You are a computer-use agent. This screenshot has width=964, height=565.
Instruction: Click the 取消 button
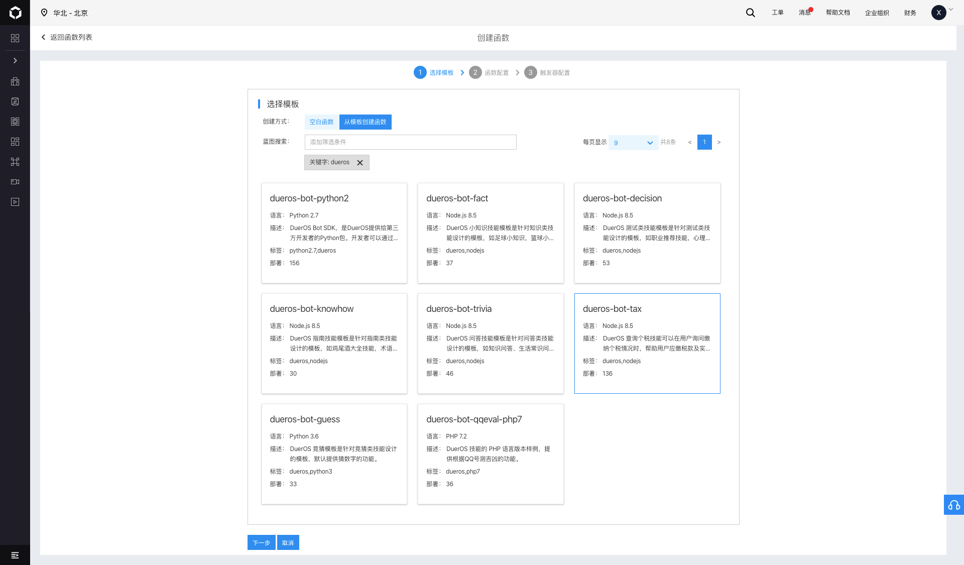coord(288,542)
